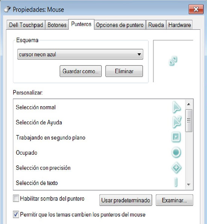Enable Habilitar sombra del puntero checkbox
Screen dimensions: 207x224
pyautogui.click(x=16, y=198)
